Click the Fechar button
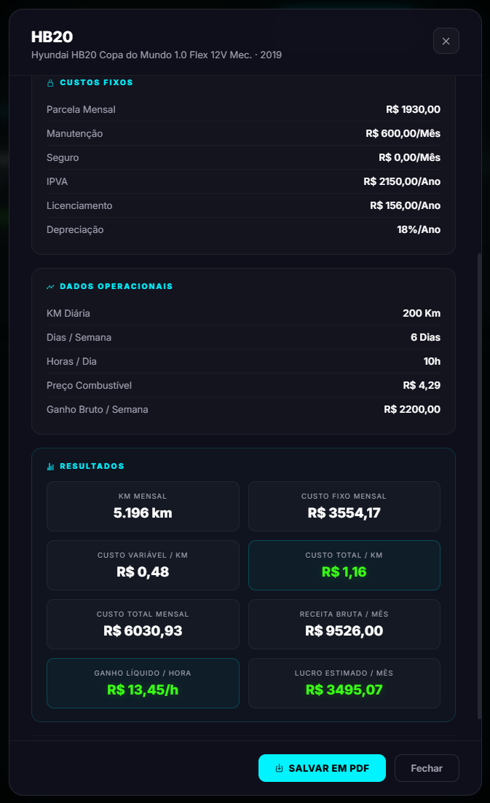The width and height of the screenshot is (490, 803). (x=427, y=768)
